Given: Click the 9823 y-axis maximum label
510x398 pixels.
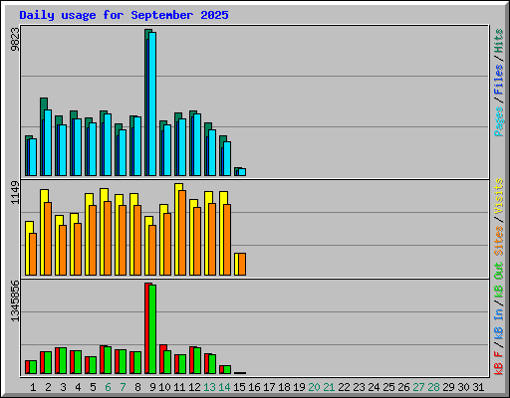Looking at the screenshot, I should pyautogui.click(x=15, y=40).
